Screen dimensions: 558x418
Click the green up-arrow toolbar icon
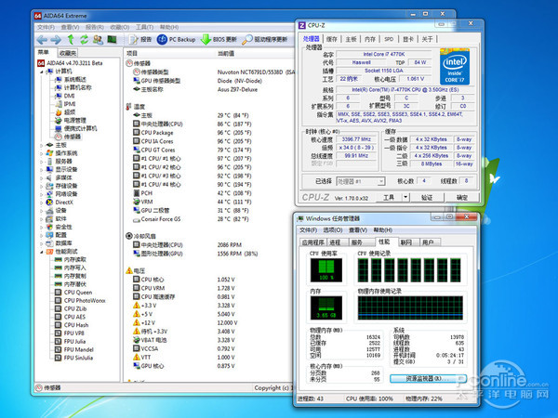click(x=71, y=40)
